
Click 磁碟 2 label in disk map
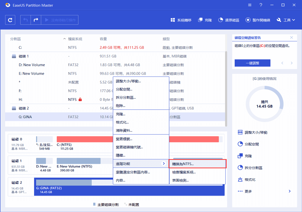(17, 182)
